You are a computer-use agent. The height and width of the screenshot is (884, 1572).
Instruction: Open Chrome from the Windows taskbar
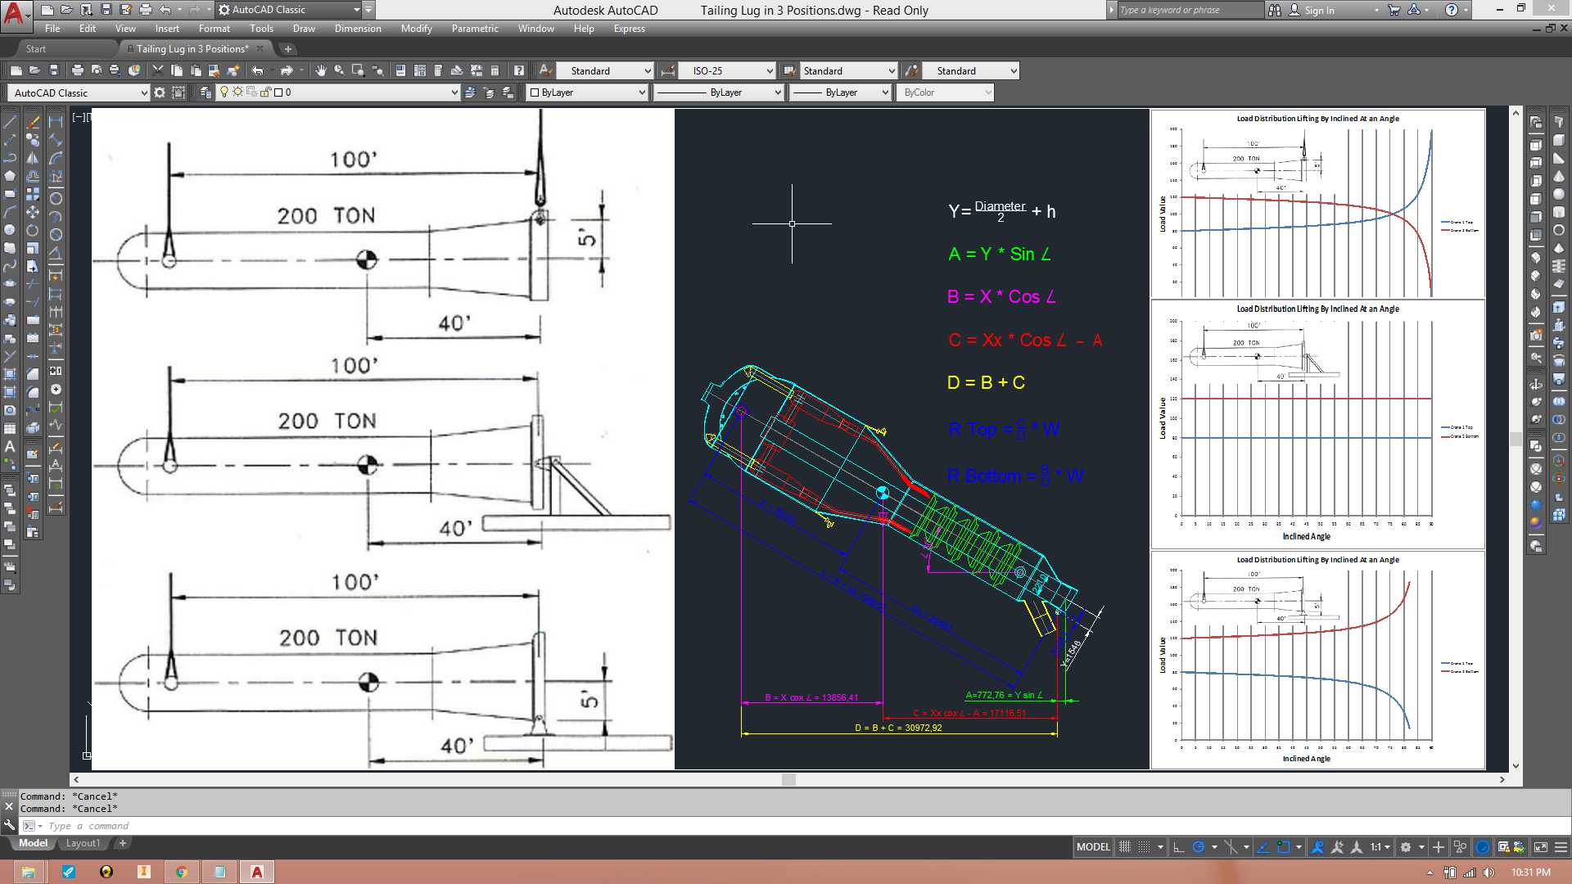(x=182, y=872)
